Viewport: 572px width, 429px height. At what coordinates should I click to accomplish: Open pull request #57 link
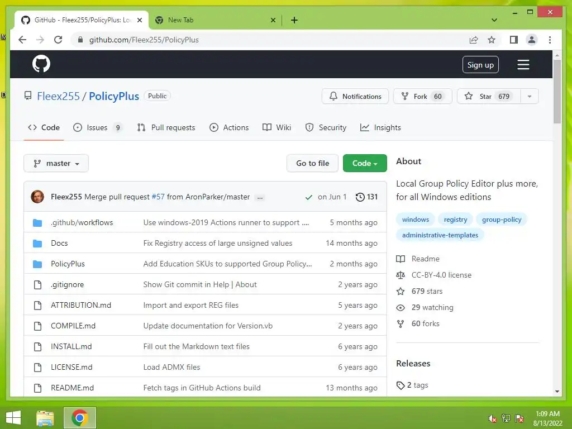[158, 197]
